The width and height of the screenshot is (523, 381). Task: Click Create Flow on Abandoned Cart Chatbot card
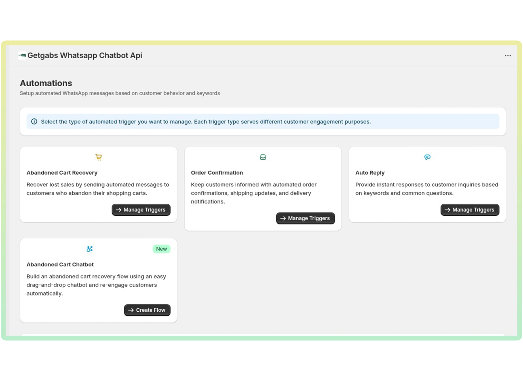coord(147,310)
